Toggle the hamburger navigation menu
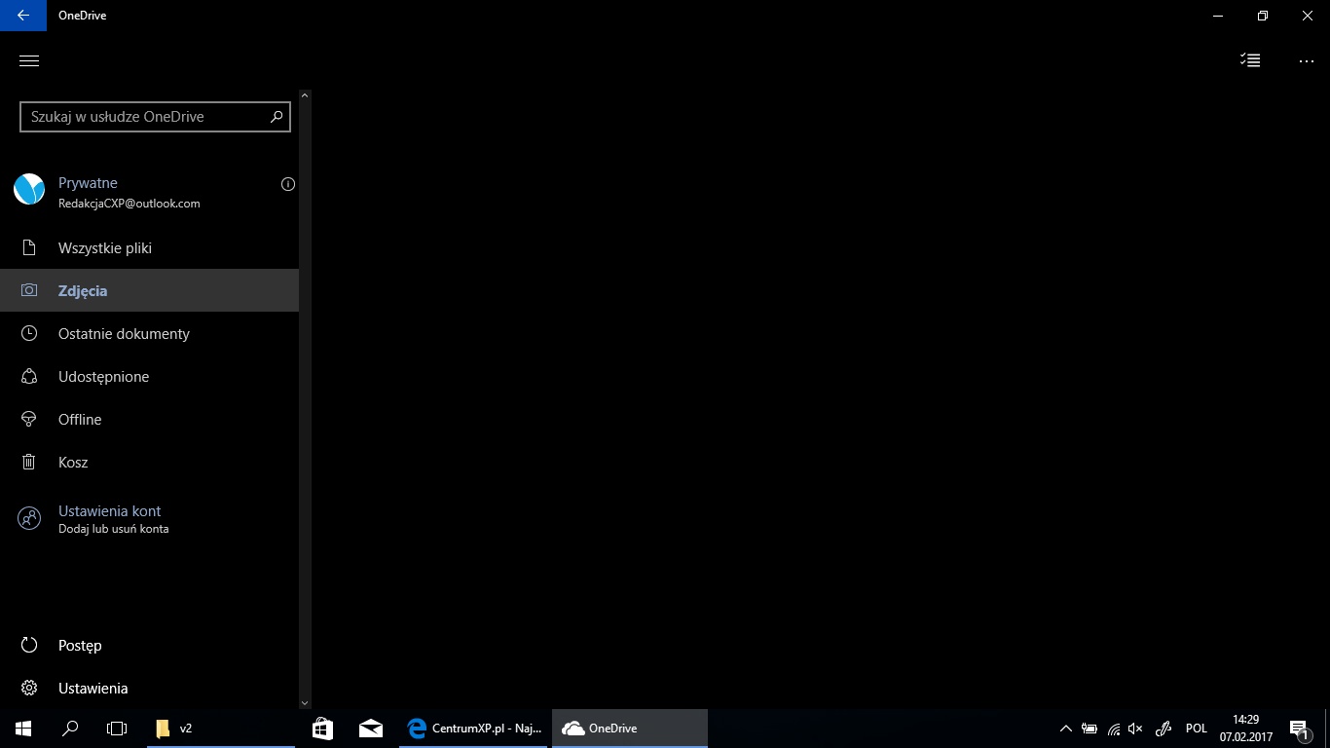 29,60
